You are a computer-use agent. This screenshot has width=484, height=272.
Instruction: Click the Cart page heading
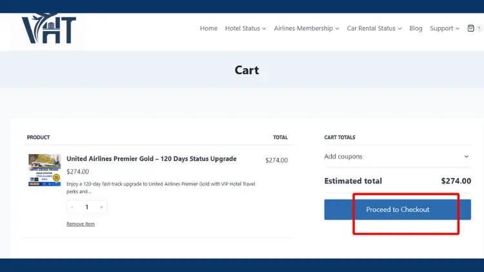pyautogui.click(x=247, y=70)
